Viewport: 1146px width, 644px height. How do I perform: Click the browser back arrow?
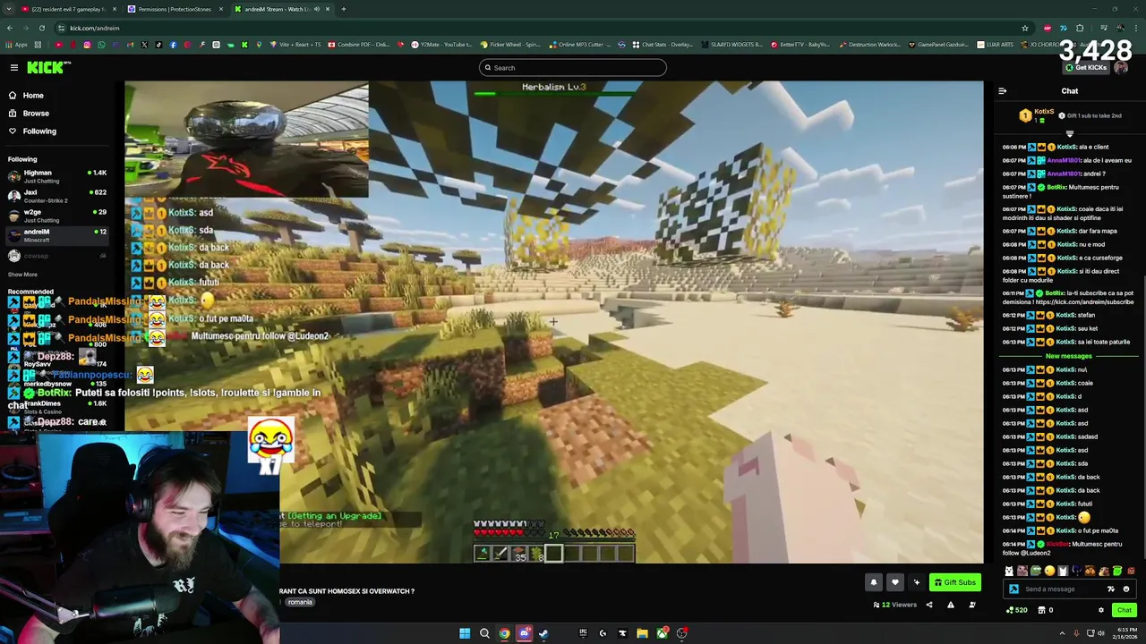coord(9,28)
